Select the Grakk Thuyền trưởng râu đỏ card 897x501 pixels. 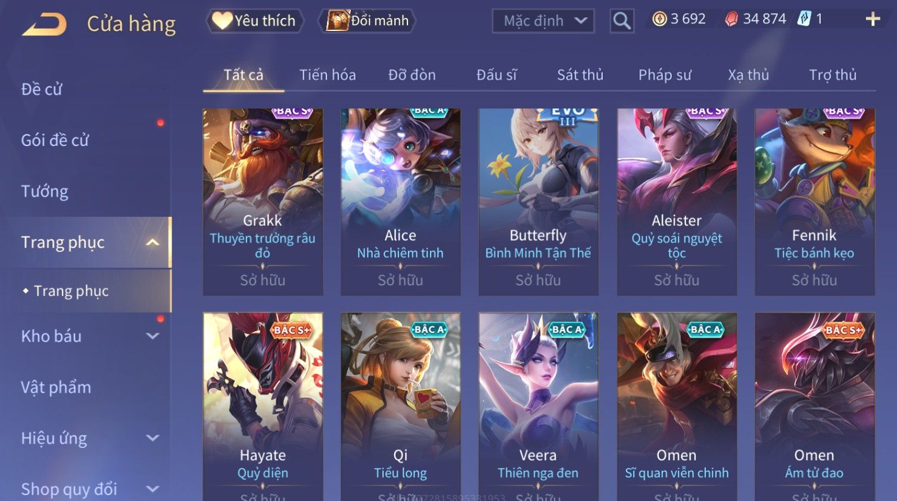click(x=263, y=202)
